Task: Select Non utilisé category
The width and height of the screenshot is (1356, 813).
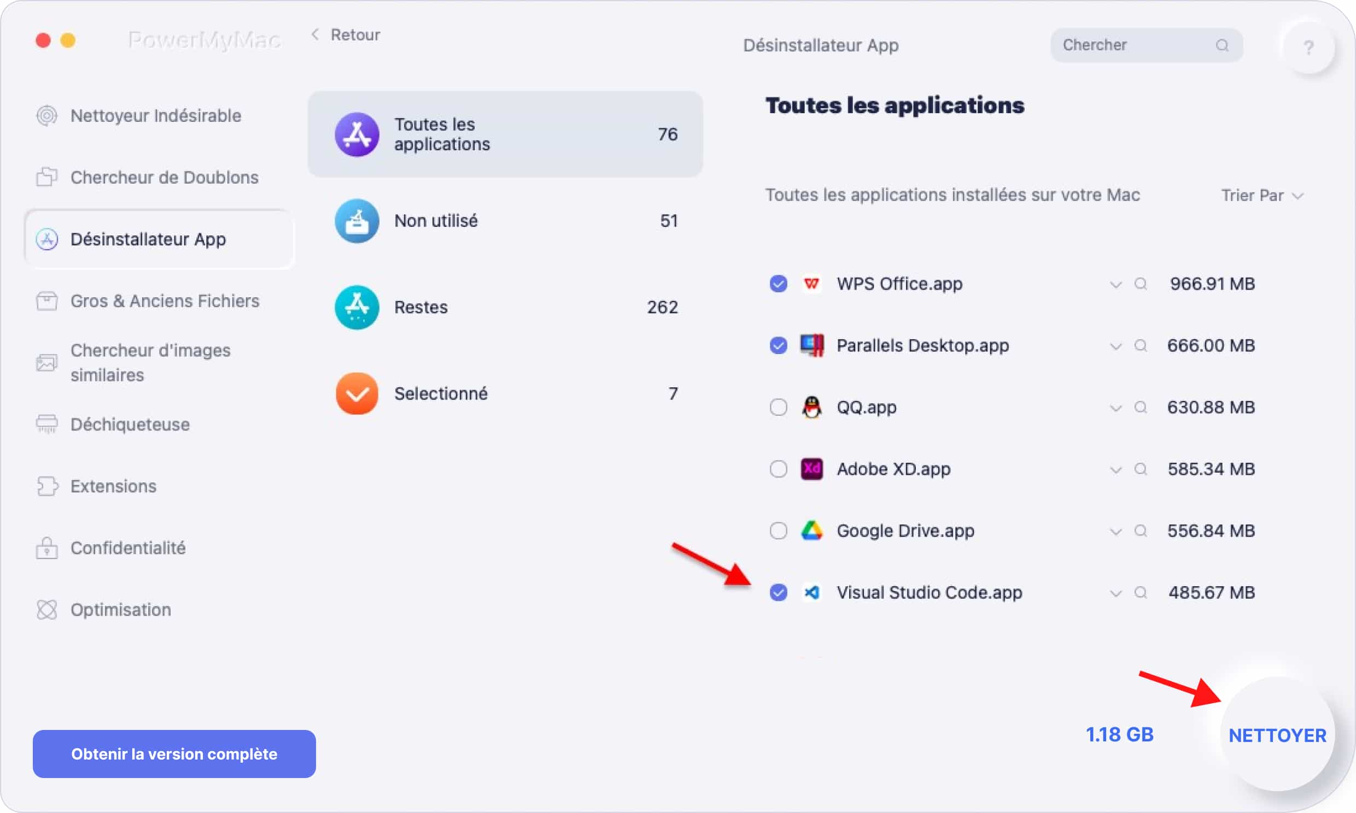Action: (x=505, y=221)
